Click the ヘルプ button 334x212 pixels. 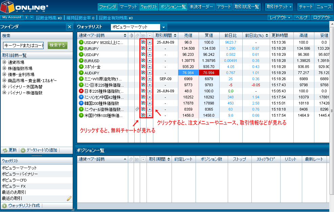click(x=302, y=18)
